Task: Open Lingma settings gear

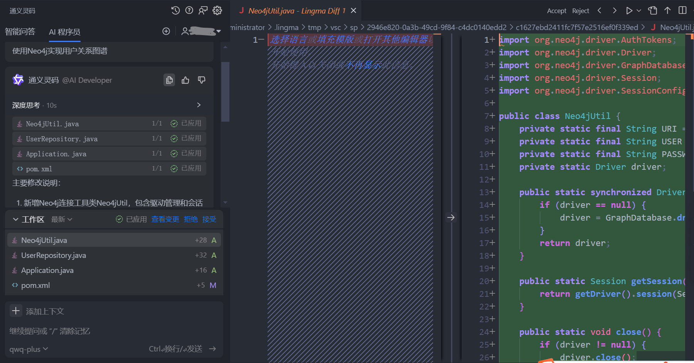Action: (x=217, y=10)
